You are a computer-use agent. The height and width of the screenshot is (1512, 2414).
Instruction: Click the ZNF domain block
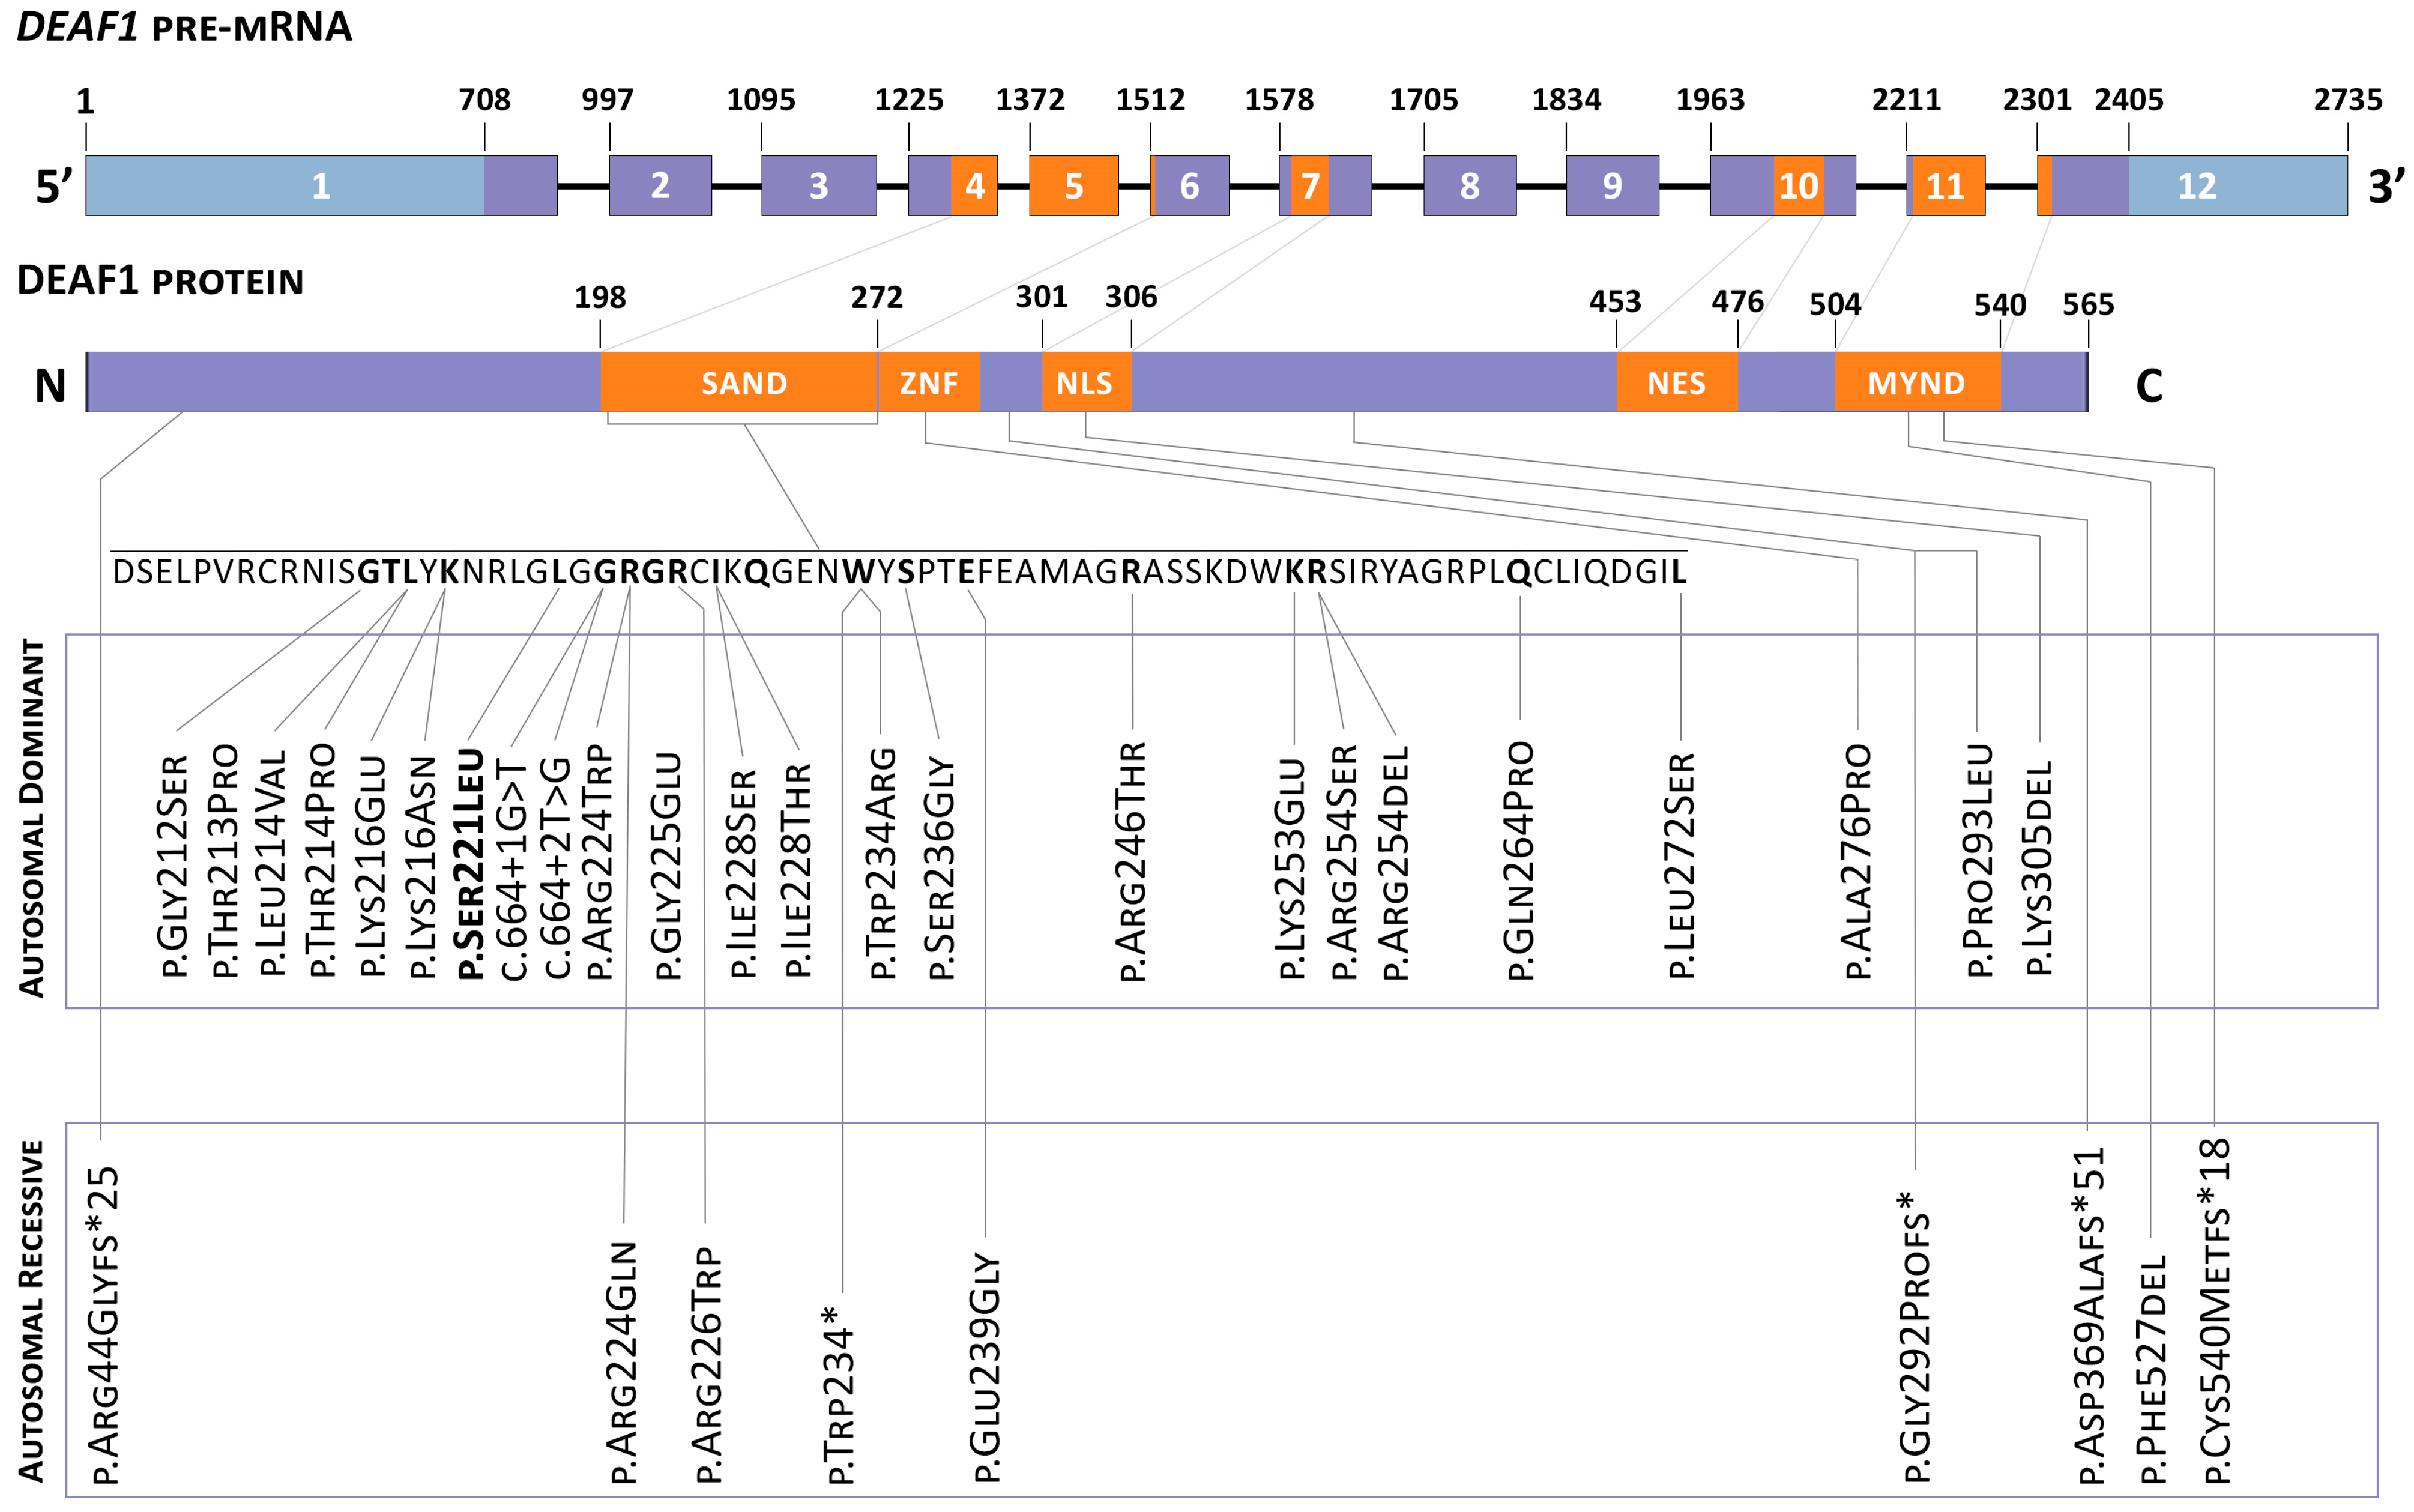928,383
